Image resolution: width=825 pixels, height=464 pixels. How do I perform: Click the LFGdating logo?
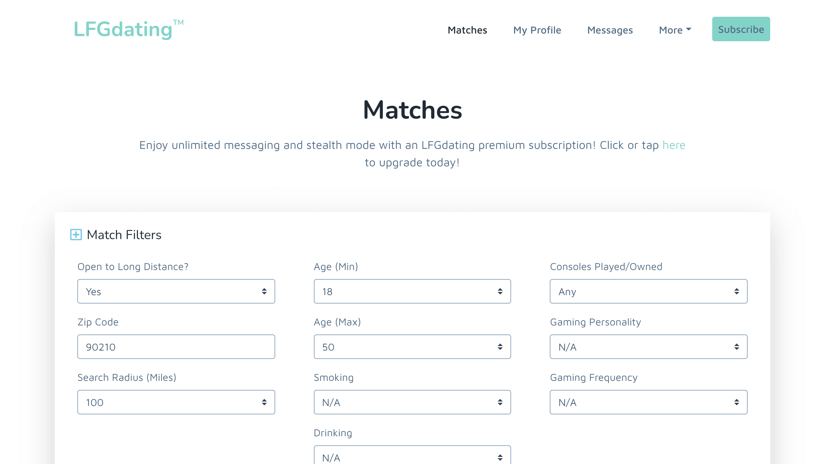click(x=129, y=29)
